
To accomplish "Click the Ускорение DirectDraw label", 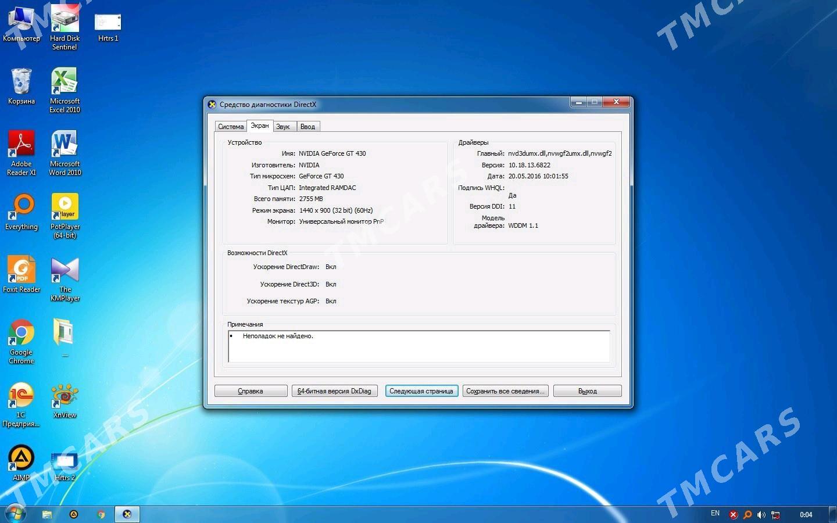I will coord(286,267).
